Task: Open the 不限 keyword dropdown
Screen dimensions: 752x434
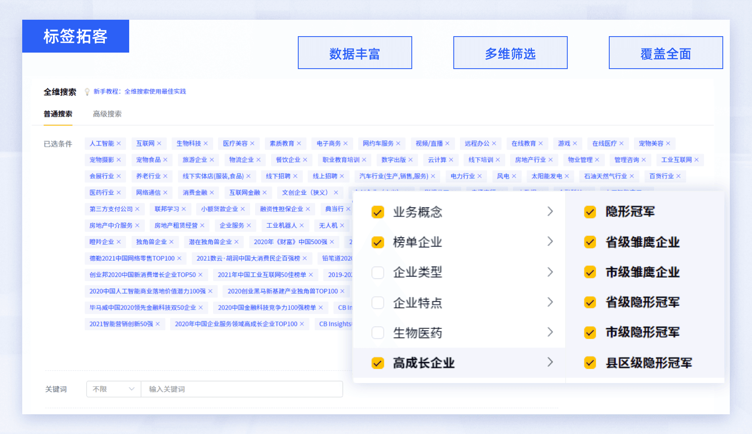Action: 113,389
